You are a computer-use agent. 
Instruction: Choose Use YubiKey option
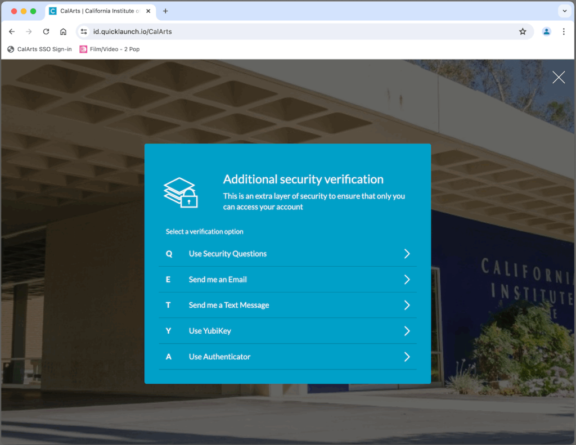[287, 331]
